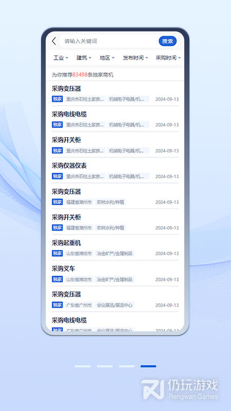Open the 地区 filter dropdown

pyautogui.click(x=107, y=58)
